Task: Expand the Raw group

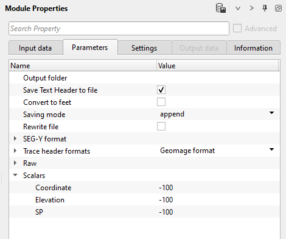Action: (x=15, y=163)
